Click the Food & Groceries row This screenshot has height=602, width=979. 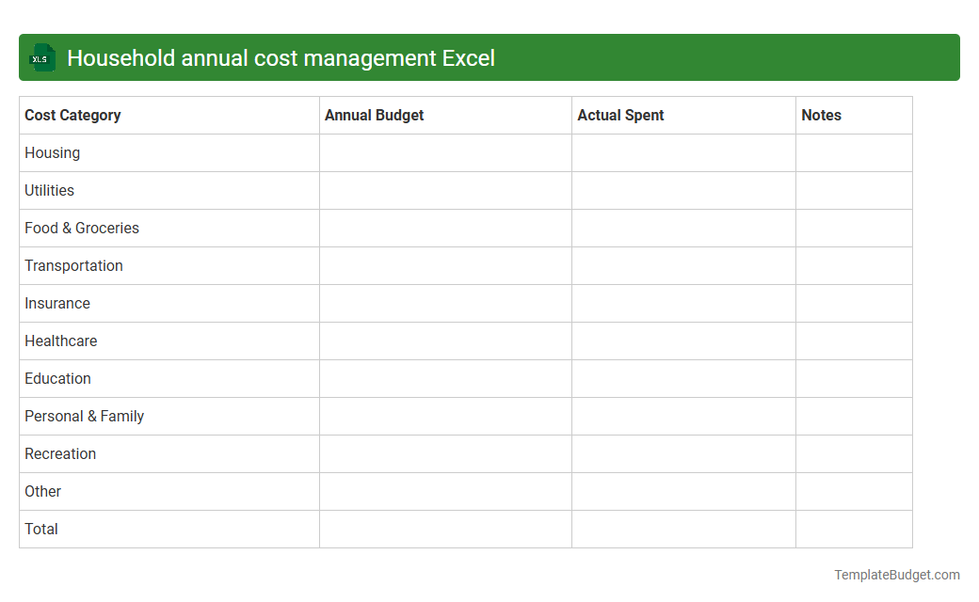click(81, 228)
